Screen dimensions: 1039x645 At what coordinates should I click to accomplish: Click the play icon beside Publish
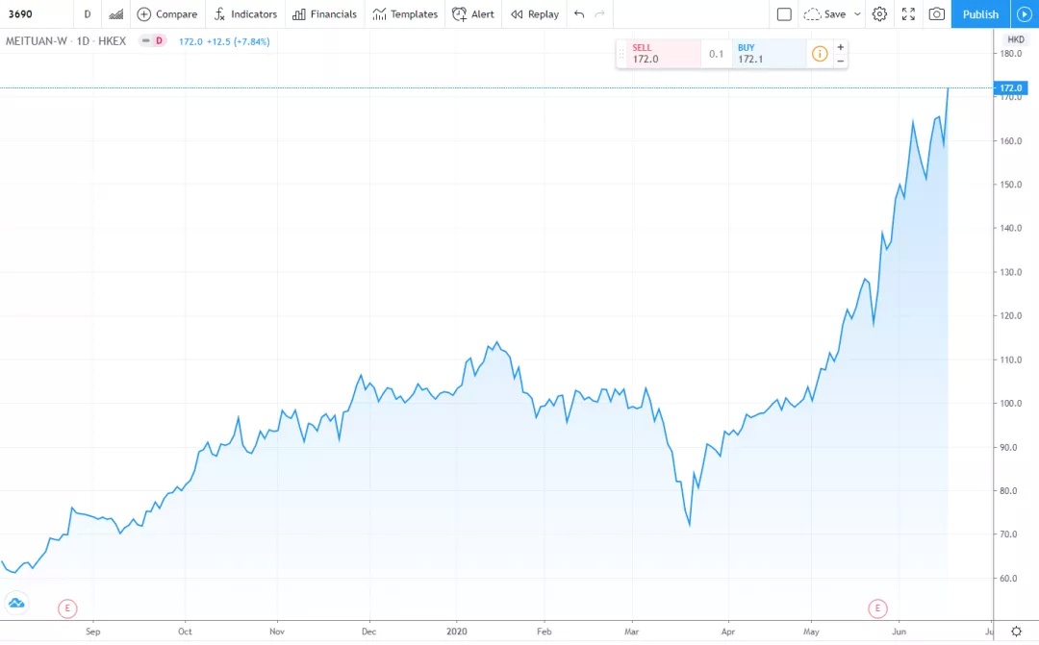[x=1025, y=13]
